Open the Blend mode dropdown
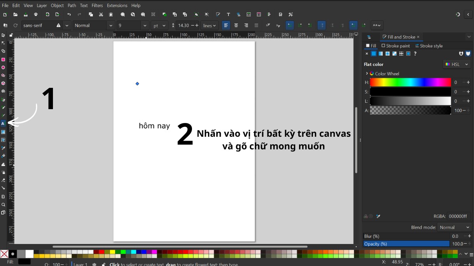Image resolution: width=474 pixels, height=266 pixels. pyautogui.click(x=453, y=227)
